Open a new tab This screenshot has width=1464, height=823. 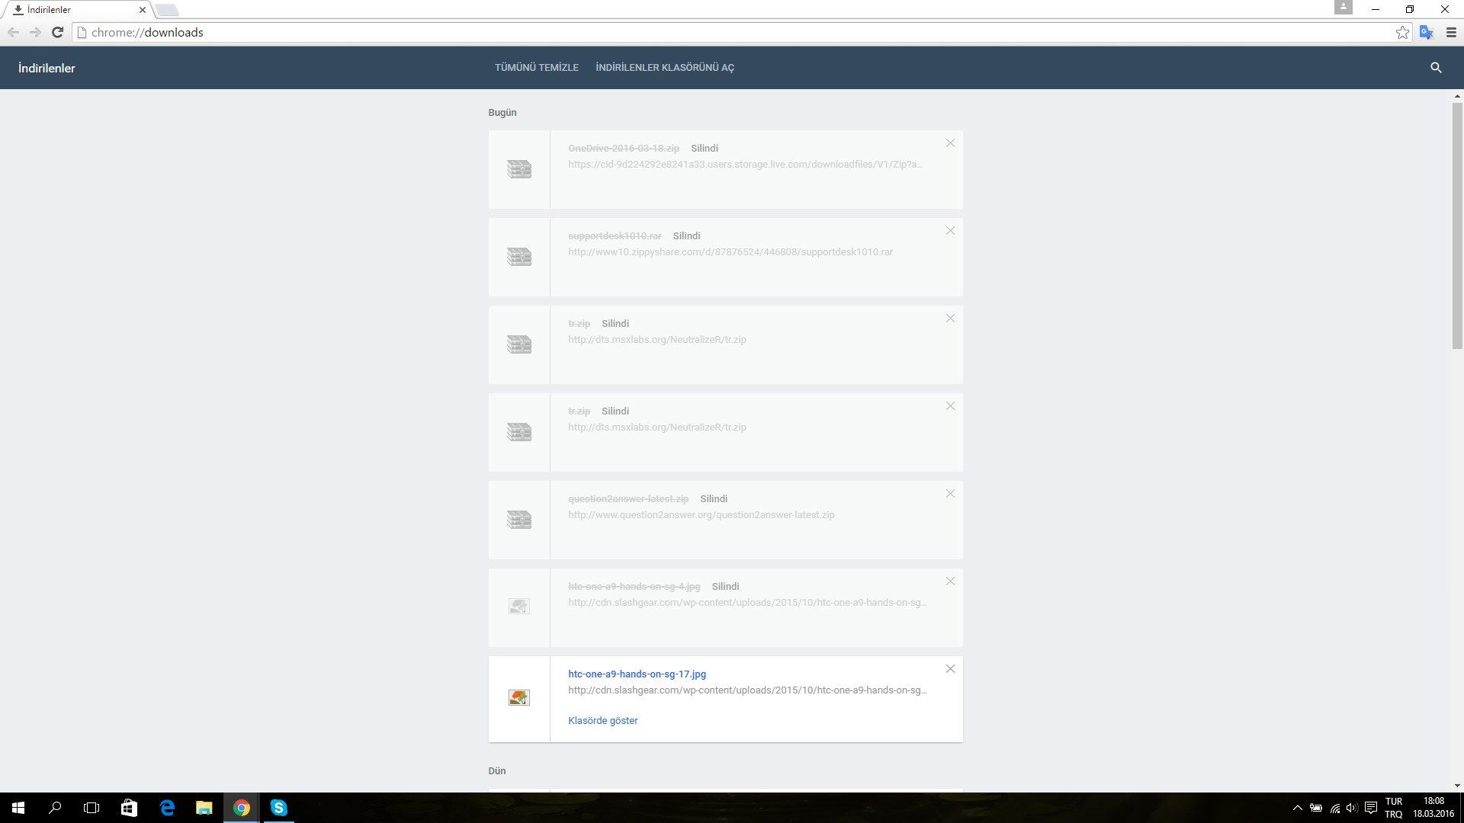(x=167, y=10)
